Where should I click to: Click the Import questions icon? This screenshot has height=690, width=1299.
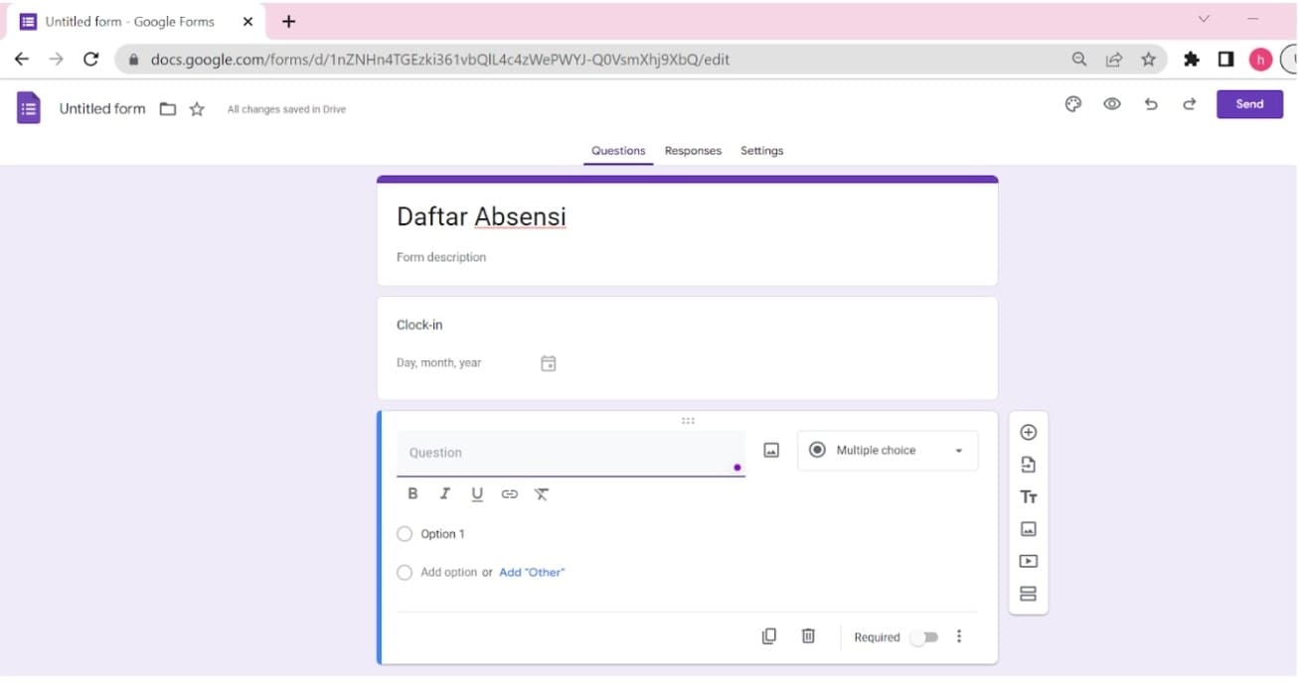(1029, 464)
